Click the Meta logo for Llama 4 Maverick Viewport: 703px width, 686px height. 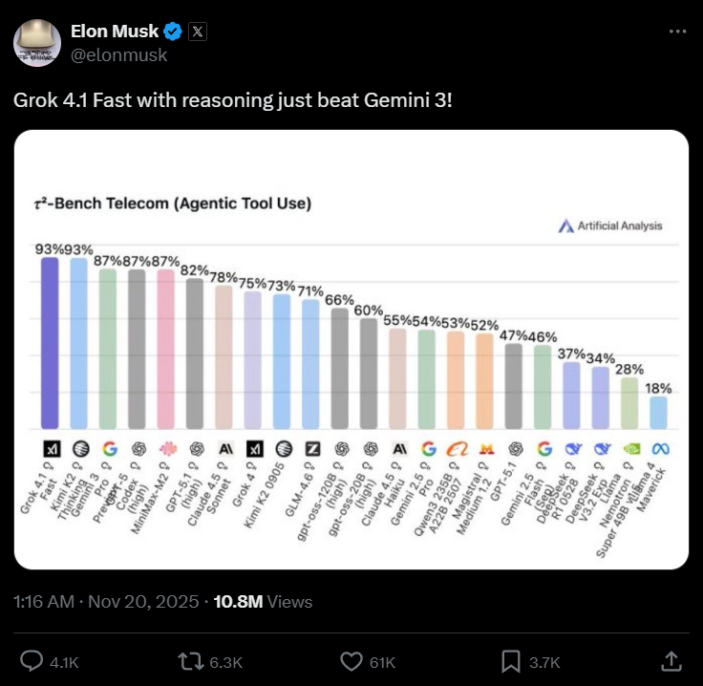(660, 448)
